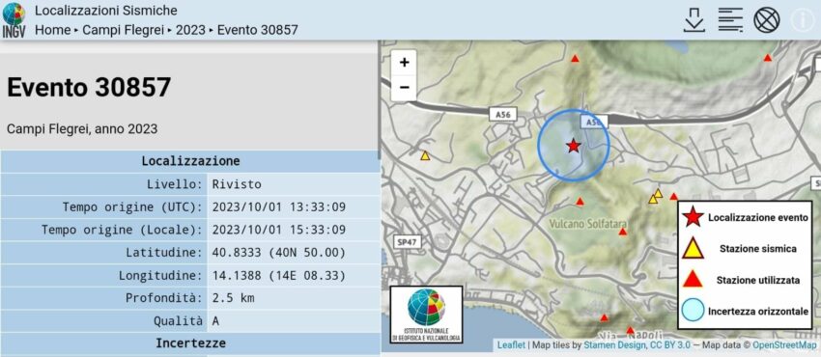Click the crossed globe icon
The width and height of the screenshot is (821, 357).
[767, 20]
